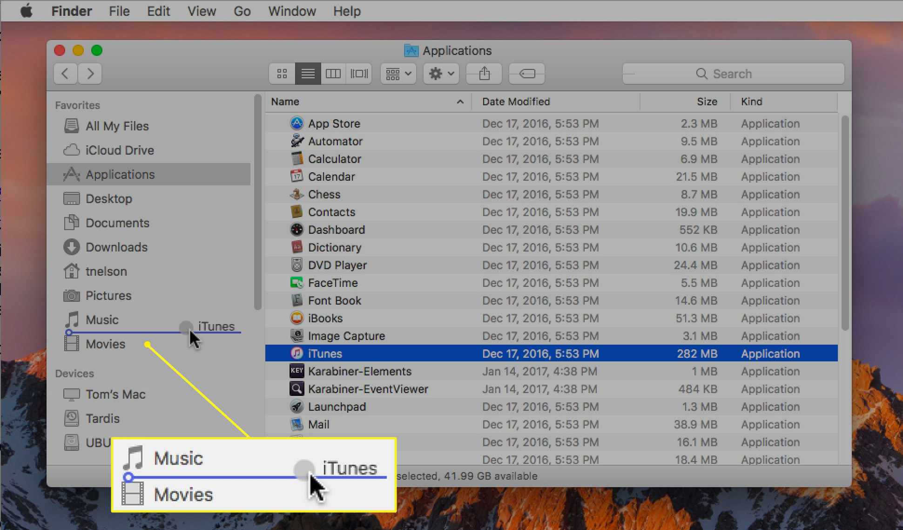Select the Dictionary app icon

pos(297,247)
